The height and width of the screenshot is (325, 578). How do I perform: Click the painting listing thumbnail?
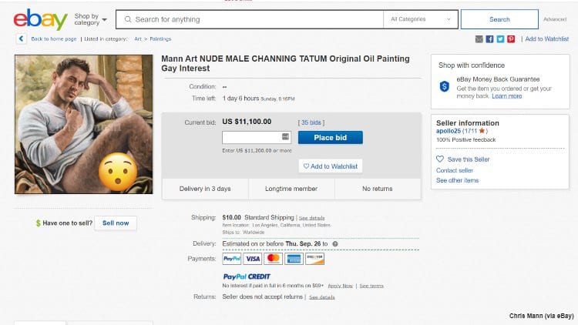[84, 124]
